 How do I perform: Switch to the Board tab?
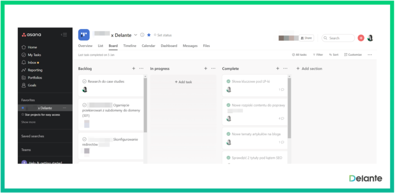113,46
